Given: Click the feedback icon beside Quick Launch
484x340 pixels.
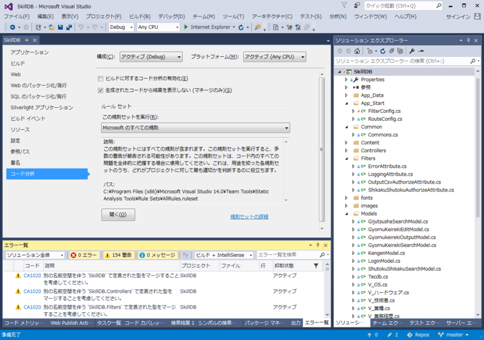Looking at the screenshot, I should [357, 5].
